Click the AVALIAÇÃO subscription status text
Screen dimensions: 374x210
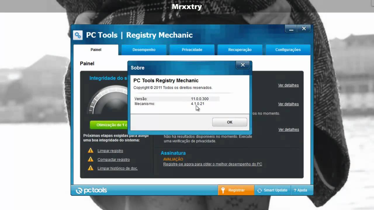click(x=173, y=159)
